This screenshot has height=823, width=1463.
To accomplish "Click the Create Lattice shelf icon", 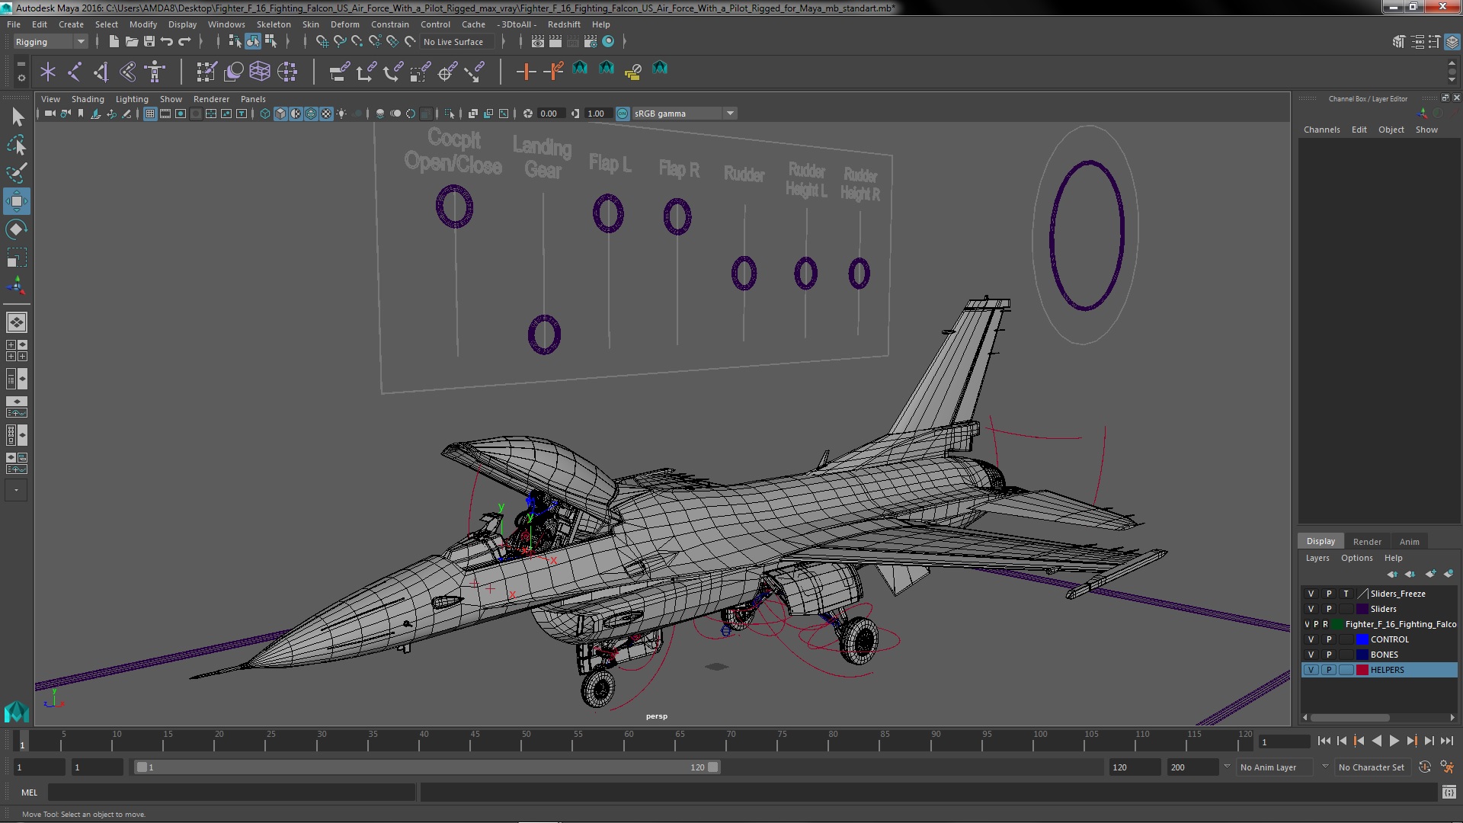I will coord(260,72).
